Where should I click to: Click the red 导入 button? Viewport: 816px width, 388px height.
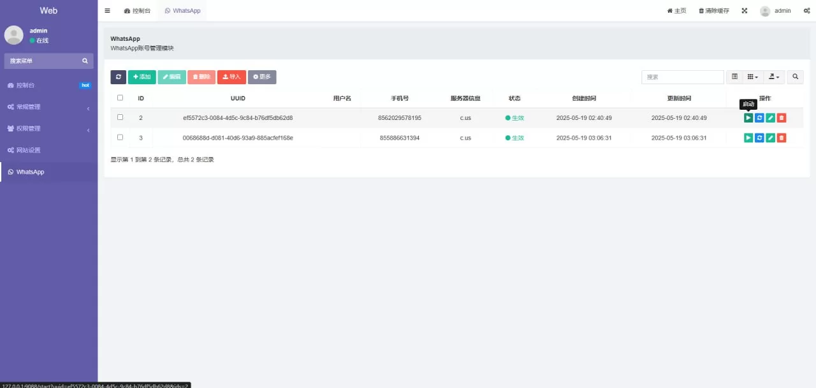click(x=231, y=77)
